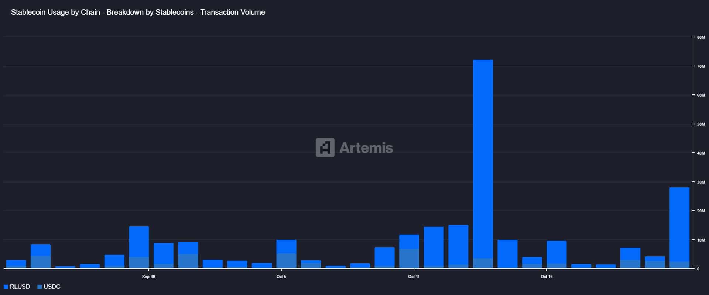Image resolution: width=709 pixels, height=295 pixels.
Task: Click the Oct 5 x-axis date label
Action: tap(281, 277)
